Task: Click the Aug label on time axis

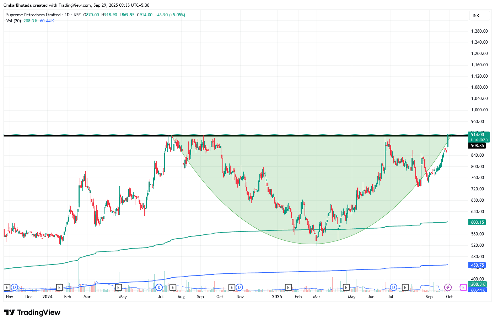Action: [x=181, y=297]
